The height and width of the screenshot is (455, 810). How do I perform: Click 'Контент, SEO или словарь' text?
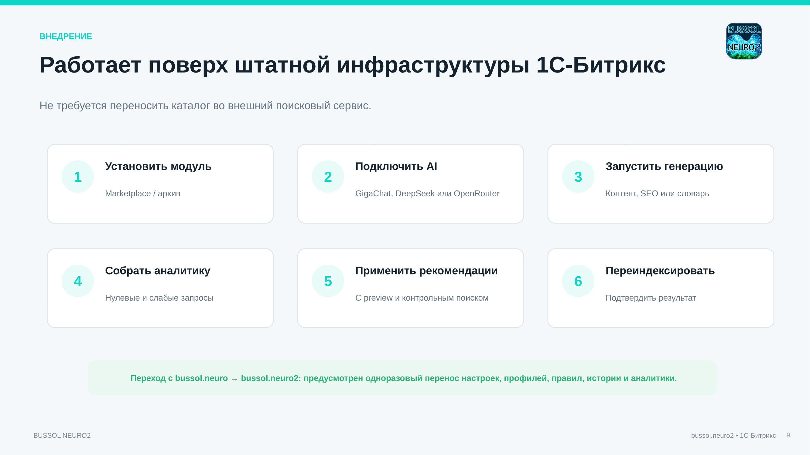pos(657,194)
